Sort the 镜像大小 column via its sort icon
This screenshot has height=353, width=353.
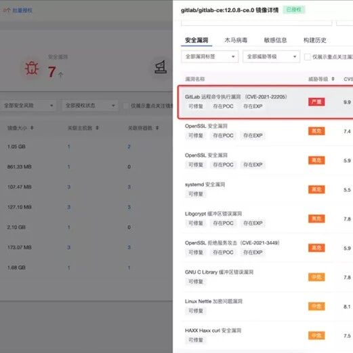(x=32, y=128)
